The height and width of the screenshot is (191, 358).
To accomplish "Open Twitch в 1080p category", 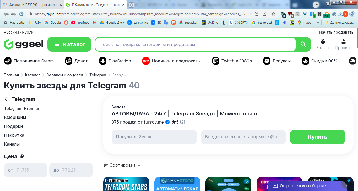I will pos(232,61).
